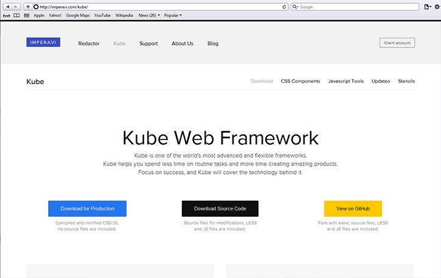Click the search magnifier icon in Google field
Image resolution: width=441 pixels, height=278 pixels.
(295, 7)
